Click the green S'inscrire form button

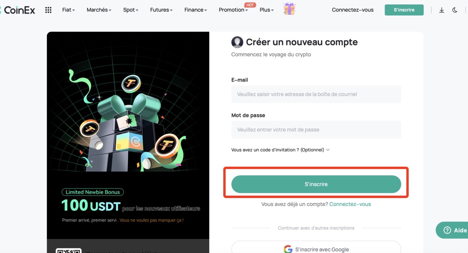point(316,184)
